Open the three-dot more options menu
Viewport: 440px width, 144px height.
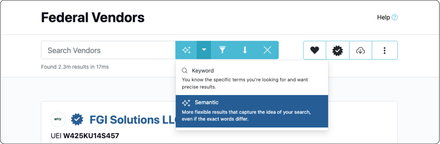pos(384,50)
